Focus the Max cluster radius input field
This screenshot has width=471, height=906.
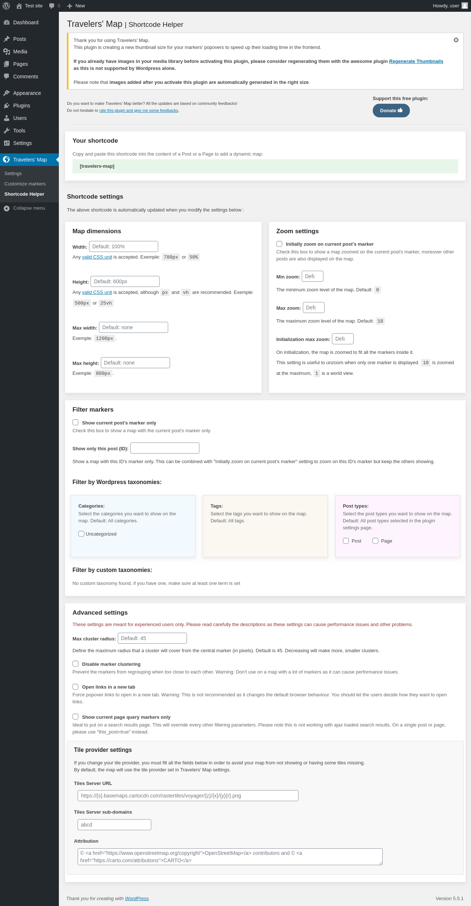(152, 638)
